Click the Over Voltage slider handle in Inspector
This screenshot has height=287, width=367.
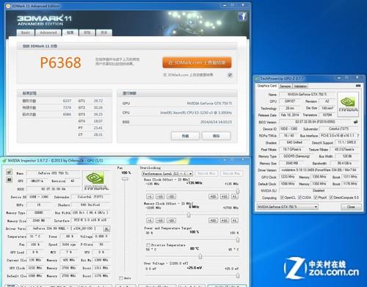[237, 275]
